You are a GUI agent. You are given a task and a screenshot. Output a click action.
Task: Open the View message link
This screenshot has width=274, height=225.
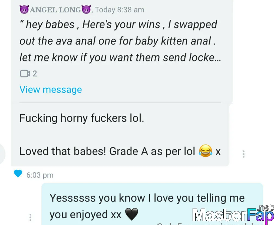[51, 90]
